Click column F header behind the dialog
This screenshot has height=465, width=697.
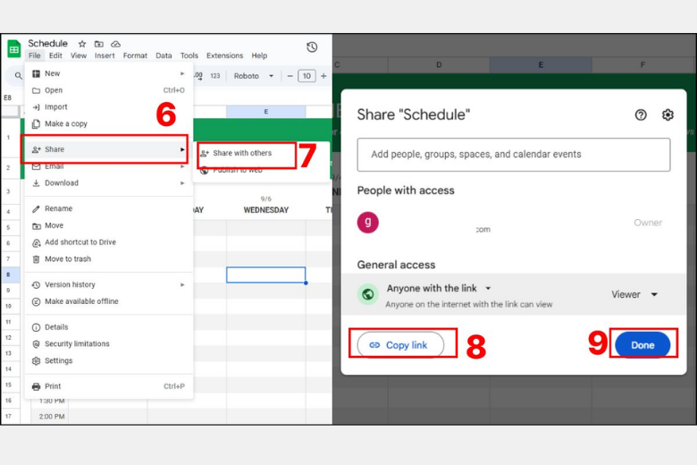coord(642,65)
